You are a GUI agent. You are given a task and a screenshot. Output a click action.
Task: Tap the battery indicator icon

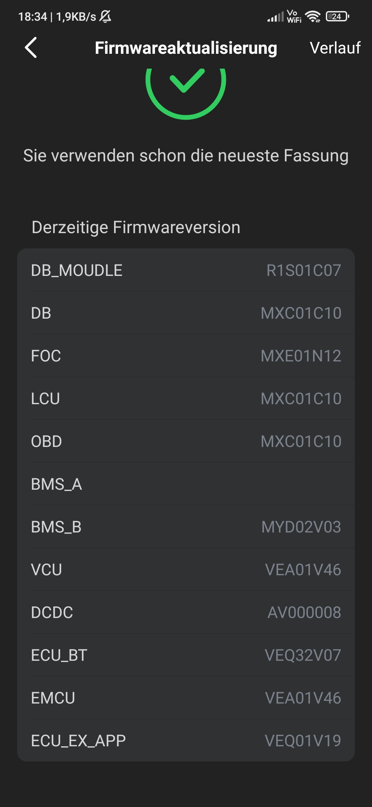click(337, 16)
